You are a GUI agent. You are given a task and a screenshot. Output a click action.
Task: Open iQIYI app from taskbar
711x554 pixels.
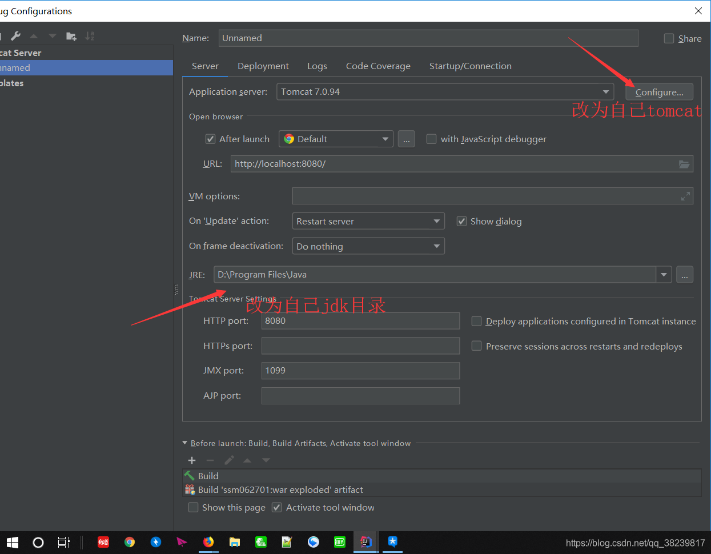[340, 542]
